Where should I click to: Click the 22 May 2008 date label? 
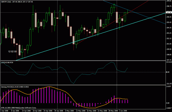[x=102, y=111]
